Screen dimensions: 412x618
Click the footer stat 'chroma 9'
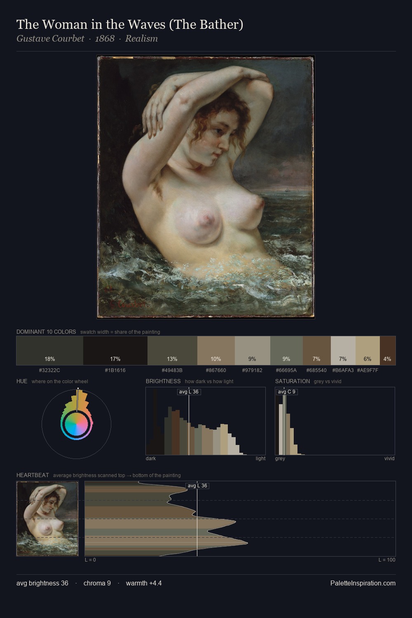pyautogui.click(x=97, y=583)
